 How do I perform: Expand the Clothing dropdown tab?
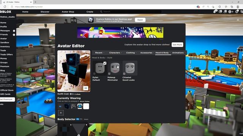click(131, 53)
